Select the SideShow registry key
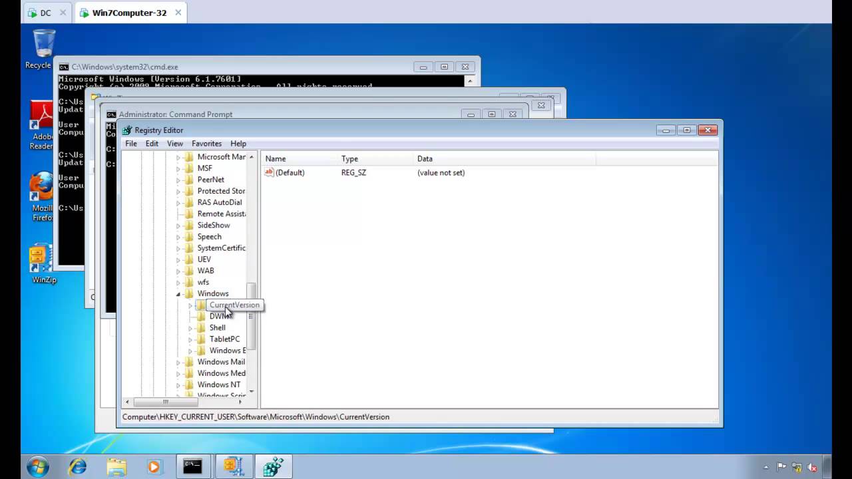 (214, 226)
